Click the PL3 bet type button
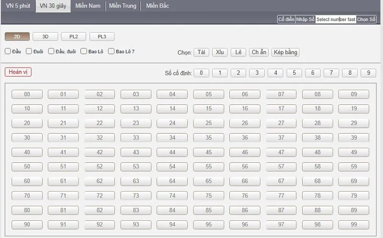The image size is (383, 238). click(x=101, y=36)
